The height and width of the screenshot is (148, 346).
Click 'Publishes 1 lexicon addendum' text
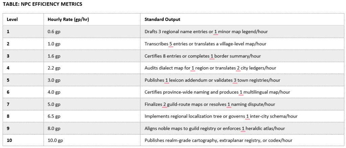point(176,80)
